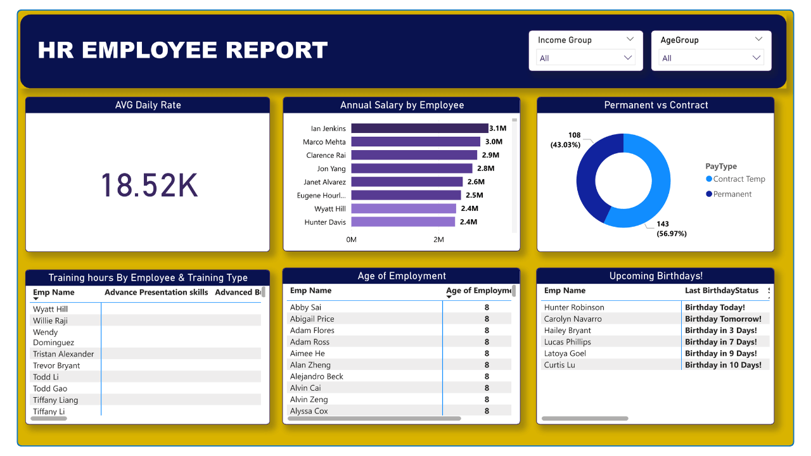Click the chevron beside the AgeGroup title

(758, 39)
